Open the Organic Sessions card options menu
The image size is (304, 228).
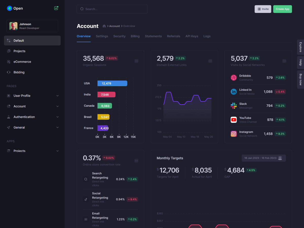pos(136,61)
